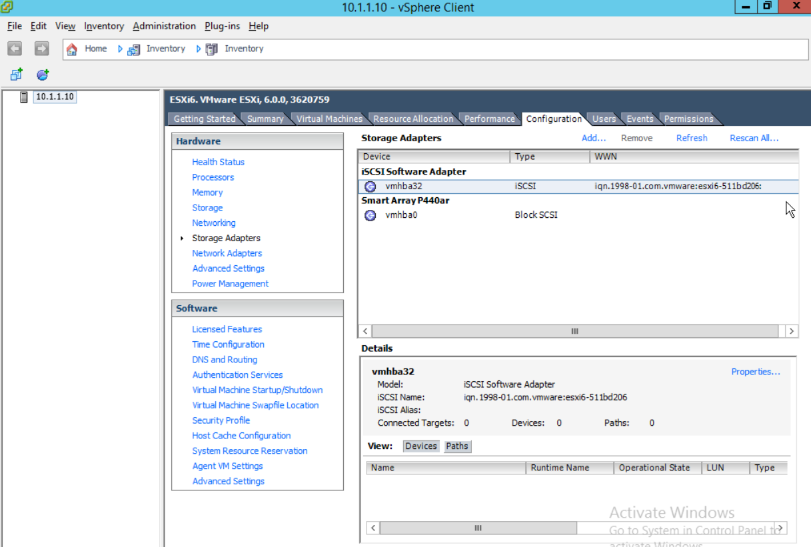Expand the breadcrumb arrow before second Inventory
The height and width of the screenshot is (547, 811).
199,48
